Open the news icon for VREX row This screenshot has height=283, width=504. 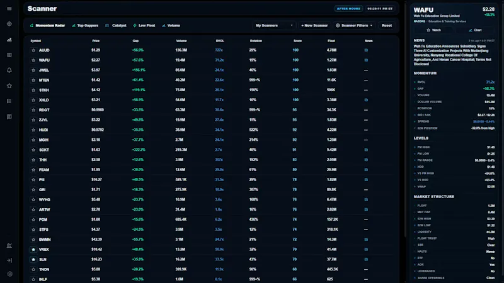point(366,249)
